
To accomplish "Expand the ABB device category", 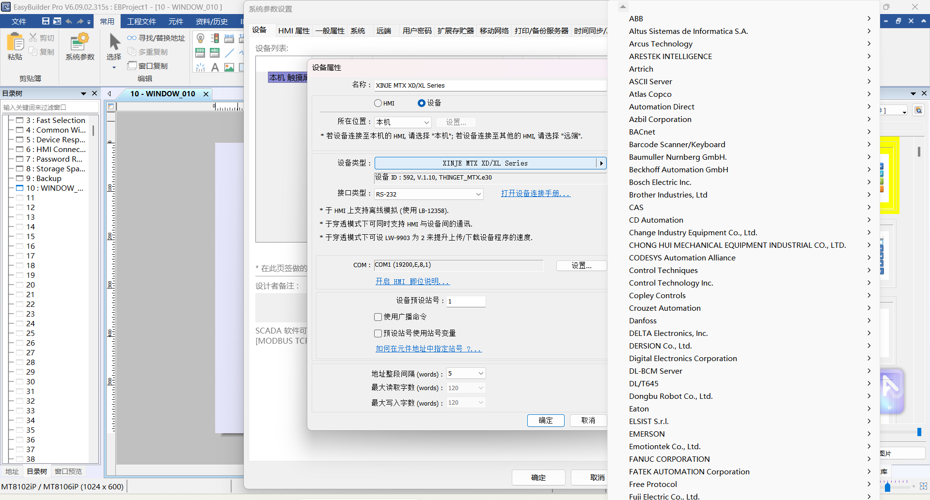I will click(635, 18).
